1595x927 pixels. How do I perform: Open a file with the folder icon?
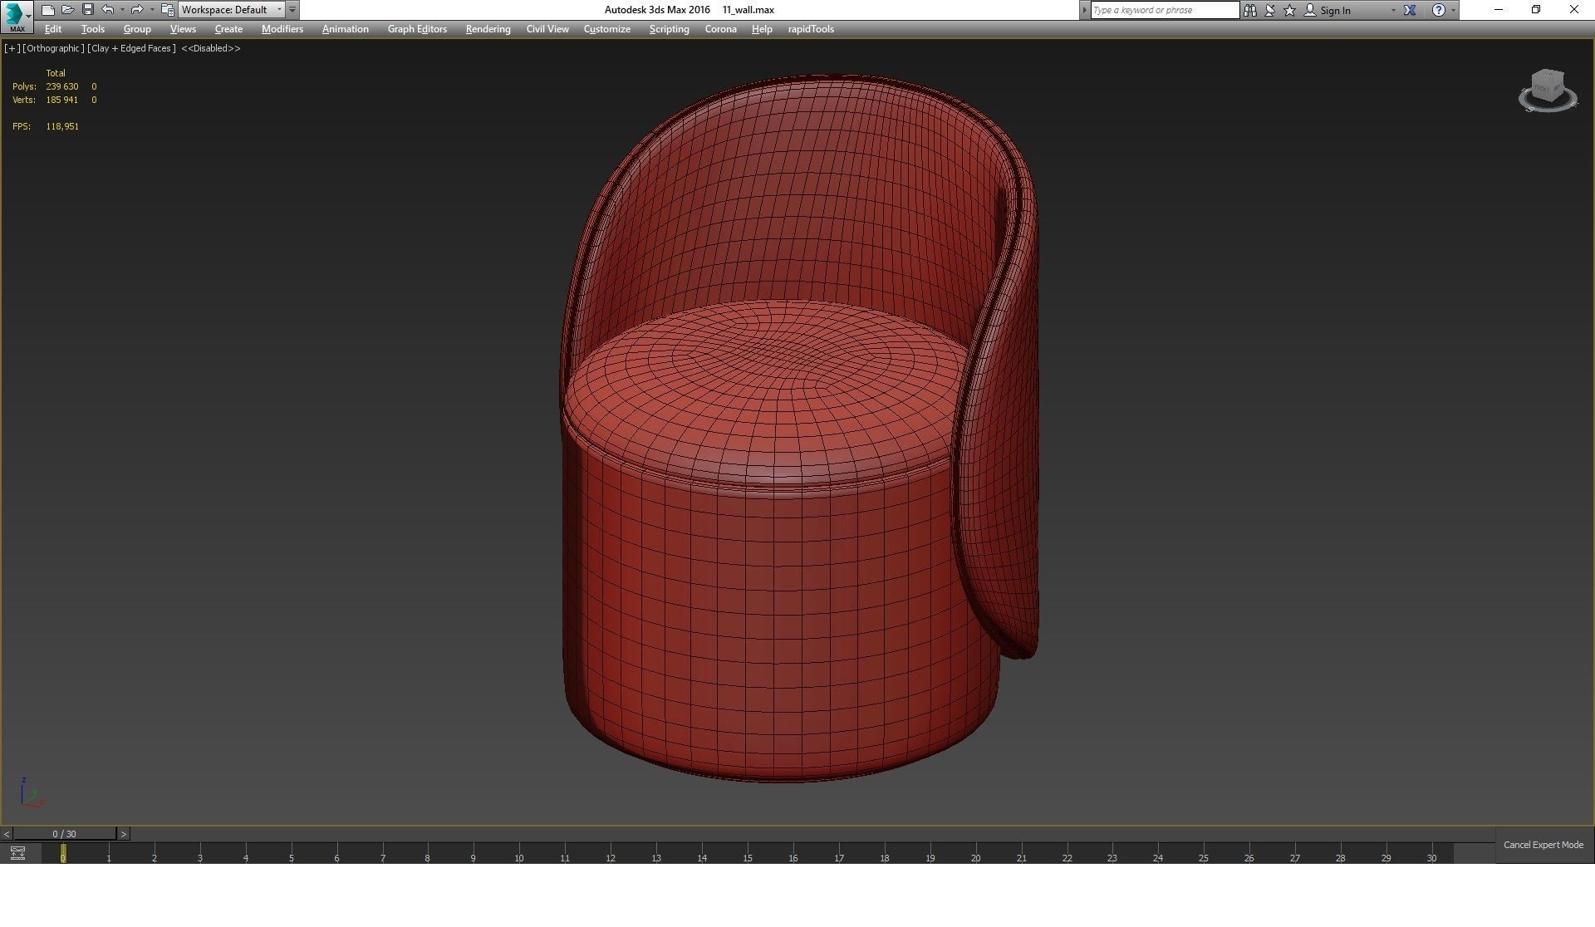click(67, 10)
